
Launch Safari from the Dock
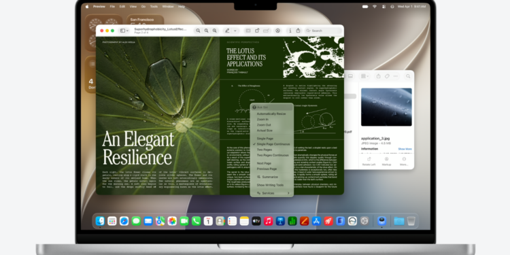pyautogui.click(x=124, y=221)
